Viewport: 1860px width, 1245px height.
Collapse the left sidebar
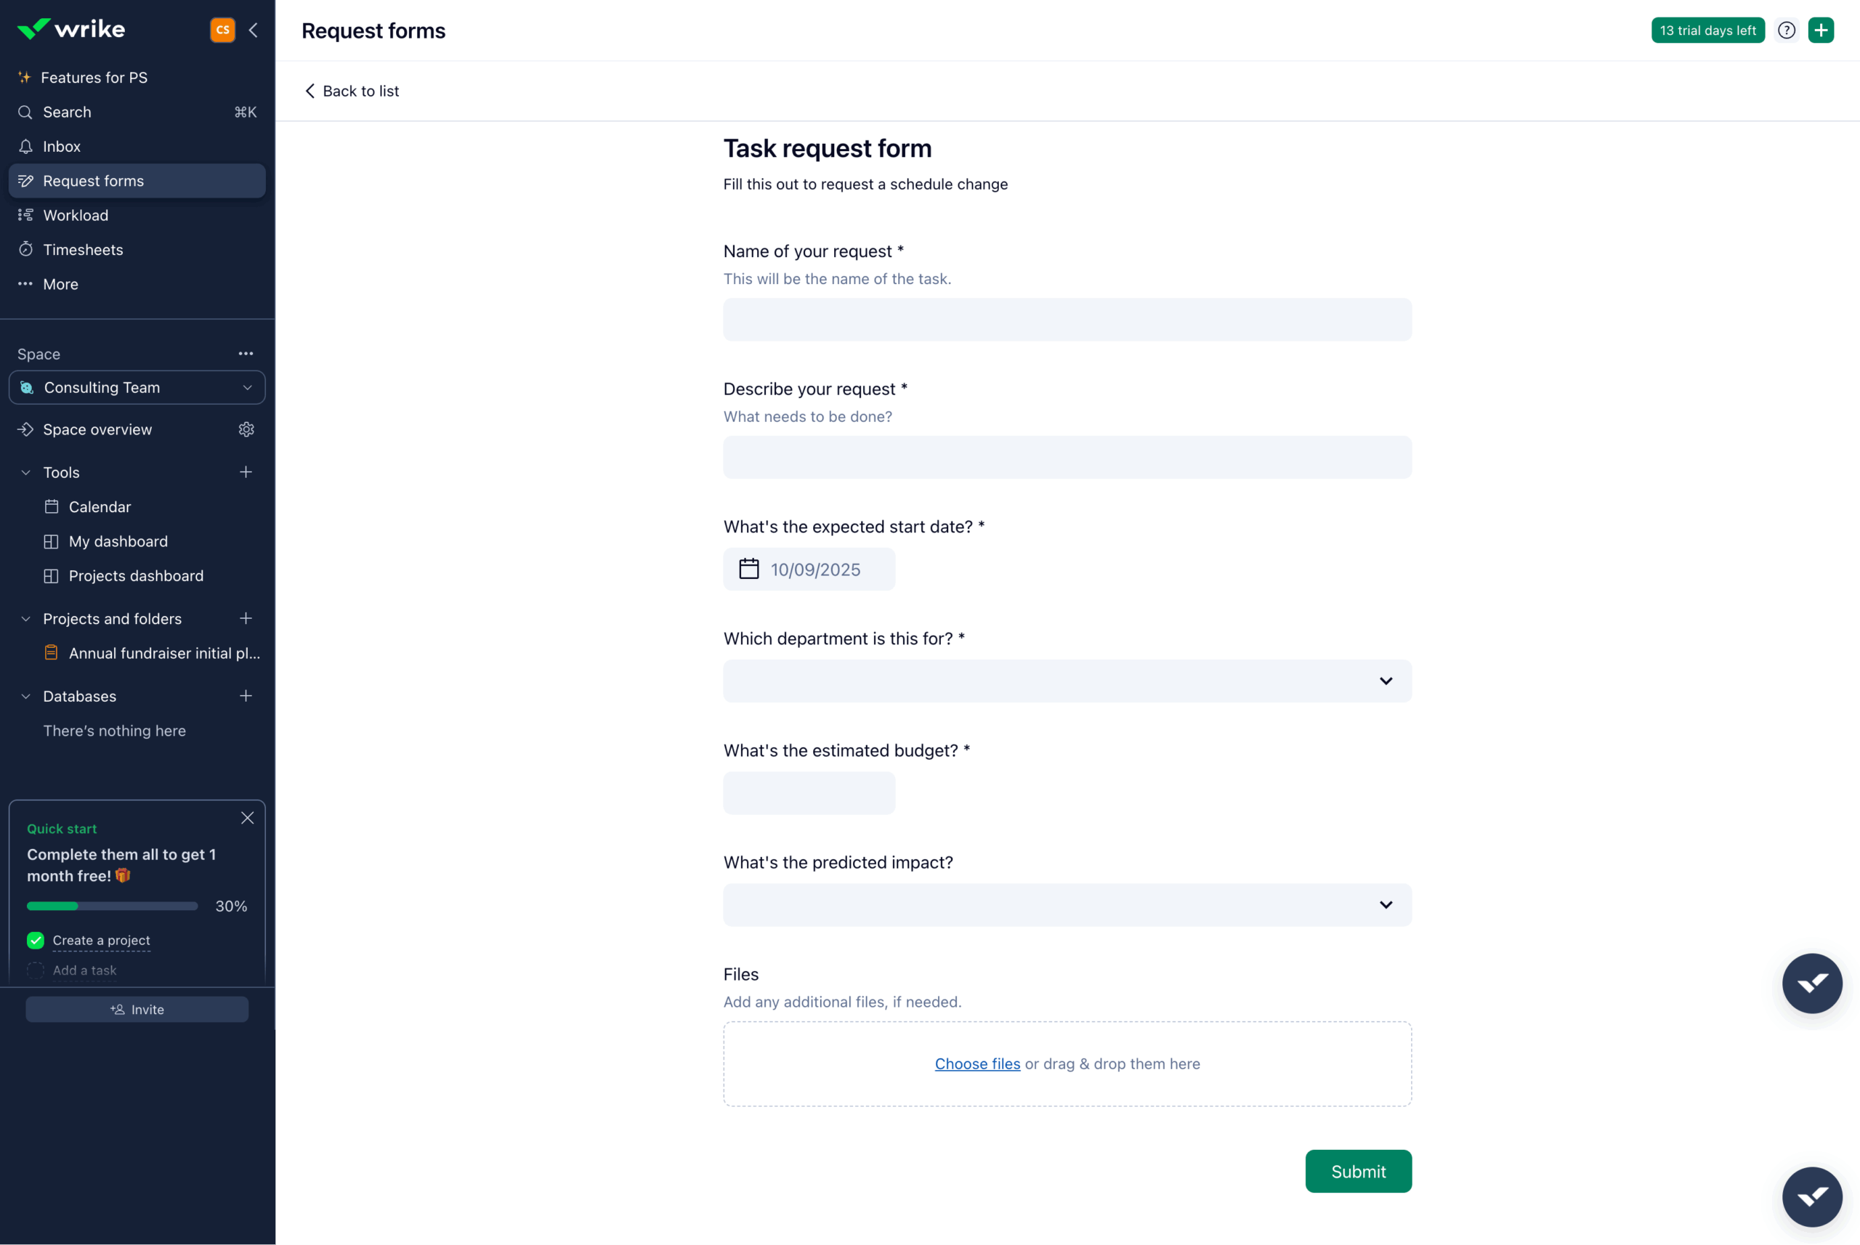click(253, 29)
